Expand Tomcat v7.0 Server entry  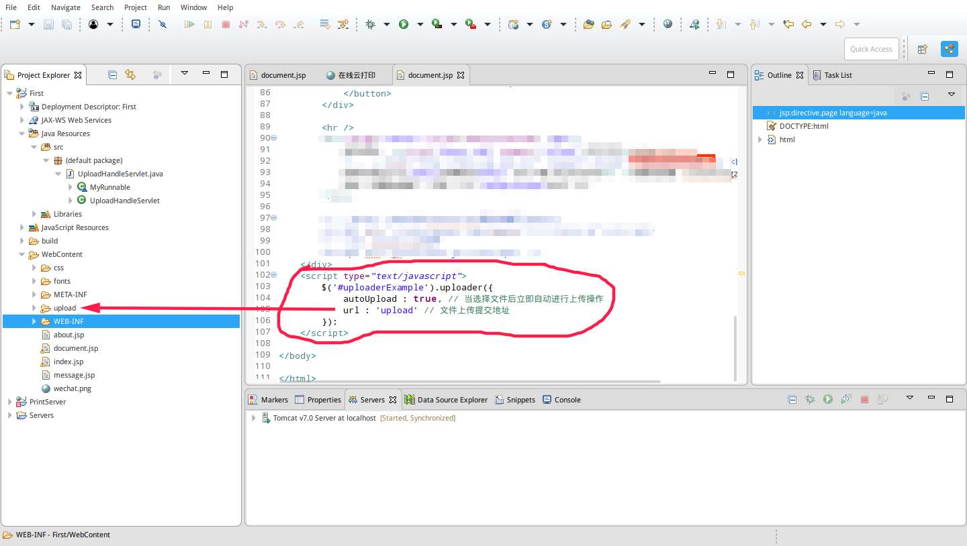click(253, 418)
